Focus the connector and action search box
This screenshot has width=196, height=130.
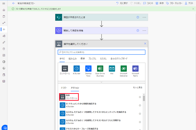pos(102,52)
